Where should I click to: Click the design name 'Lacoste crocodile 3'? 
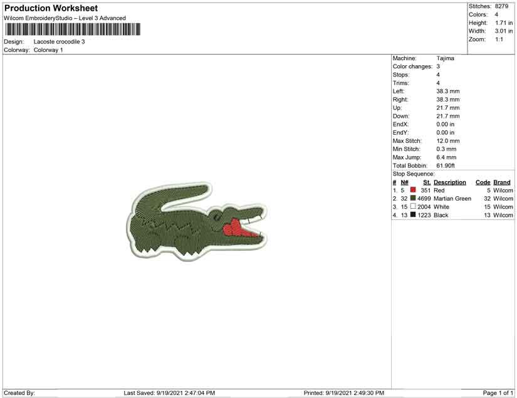pos(60,41)
